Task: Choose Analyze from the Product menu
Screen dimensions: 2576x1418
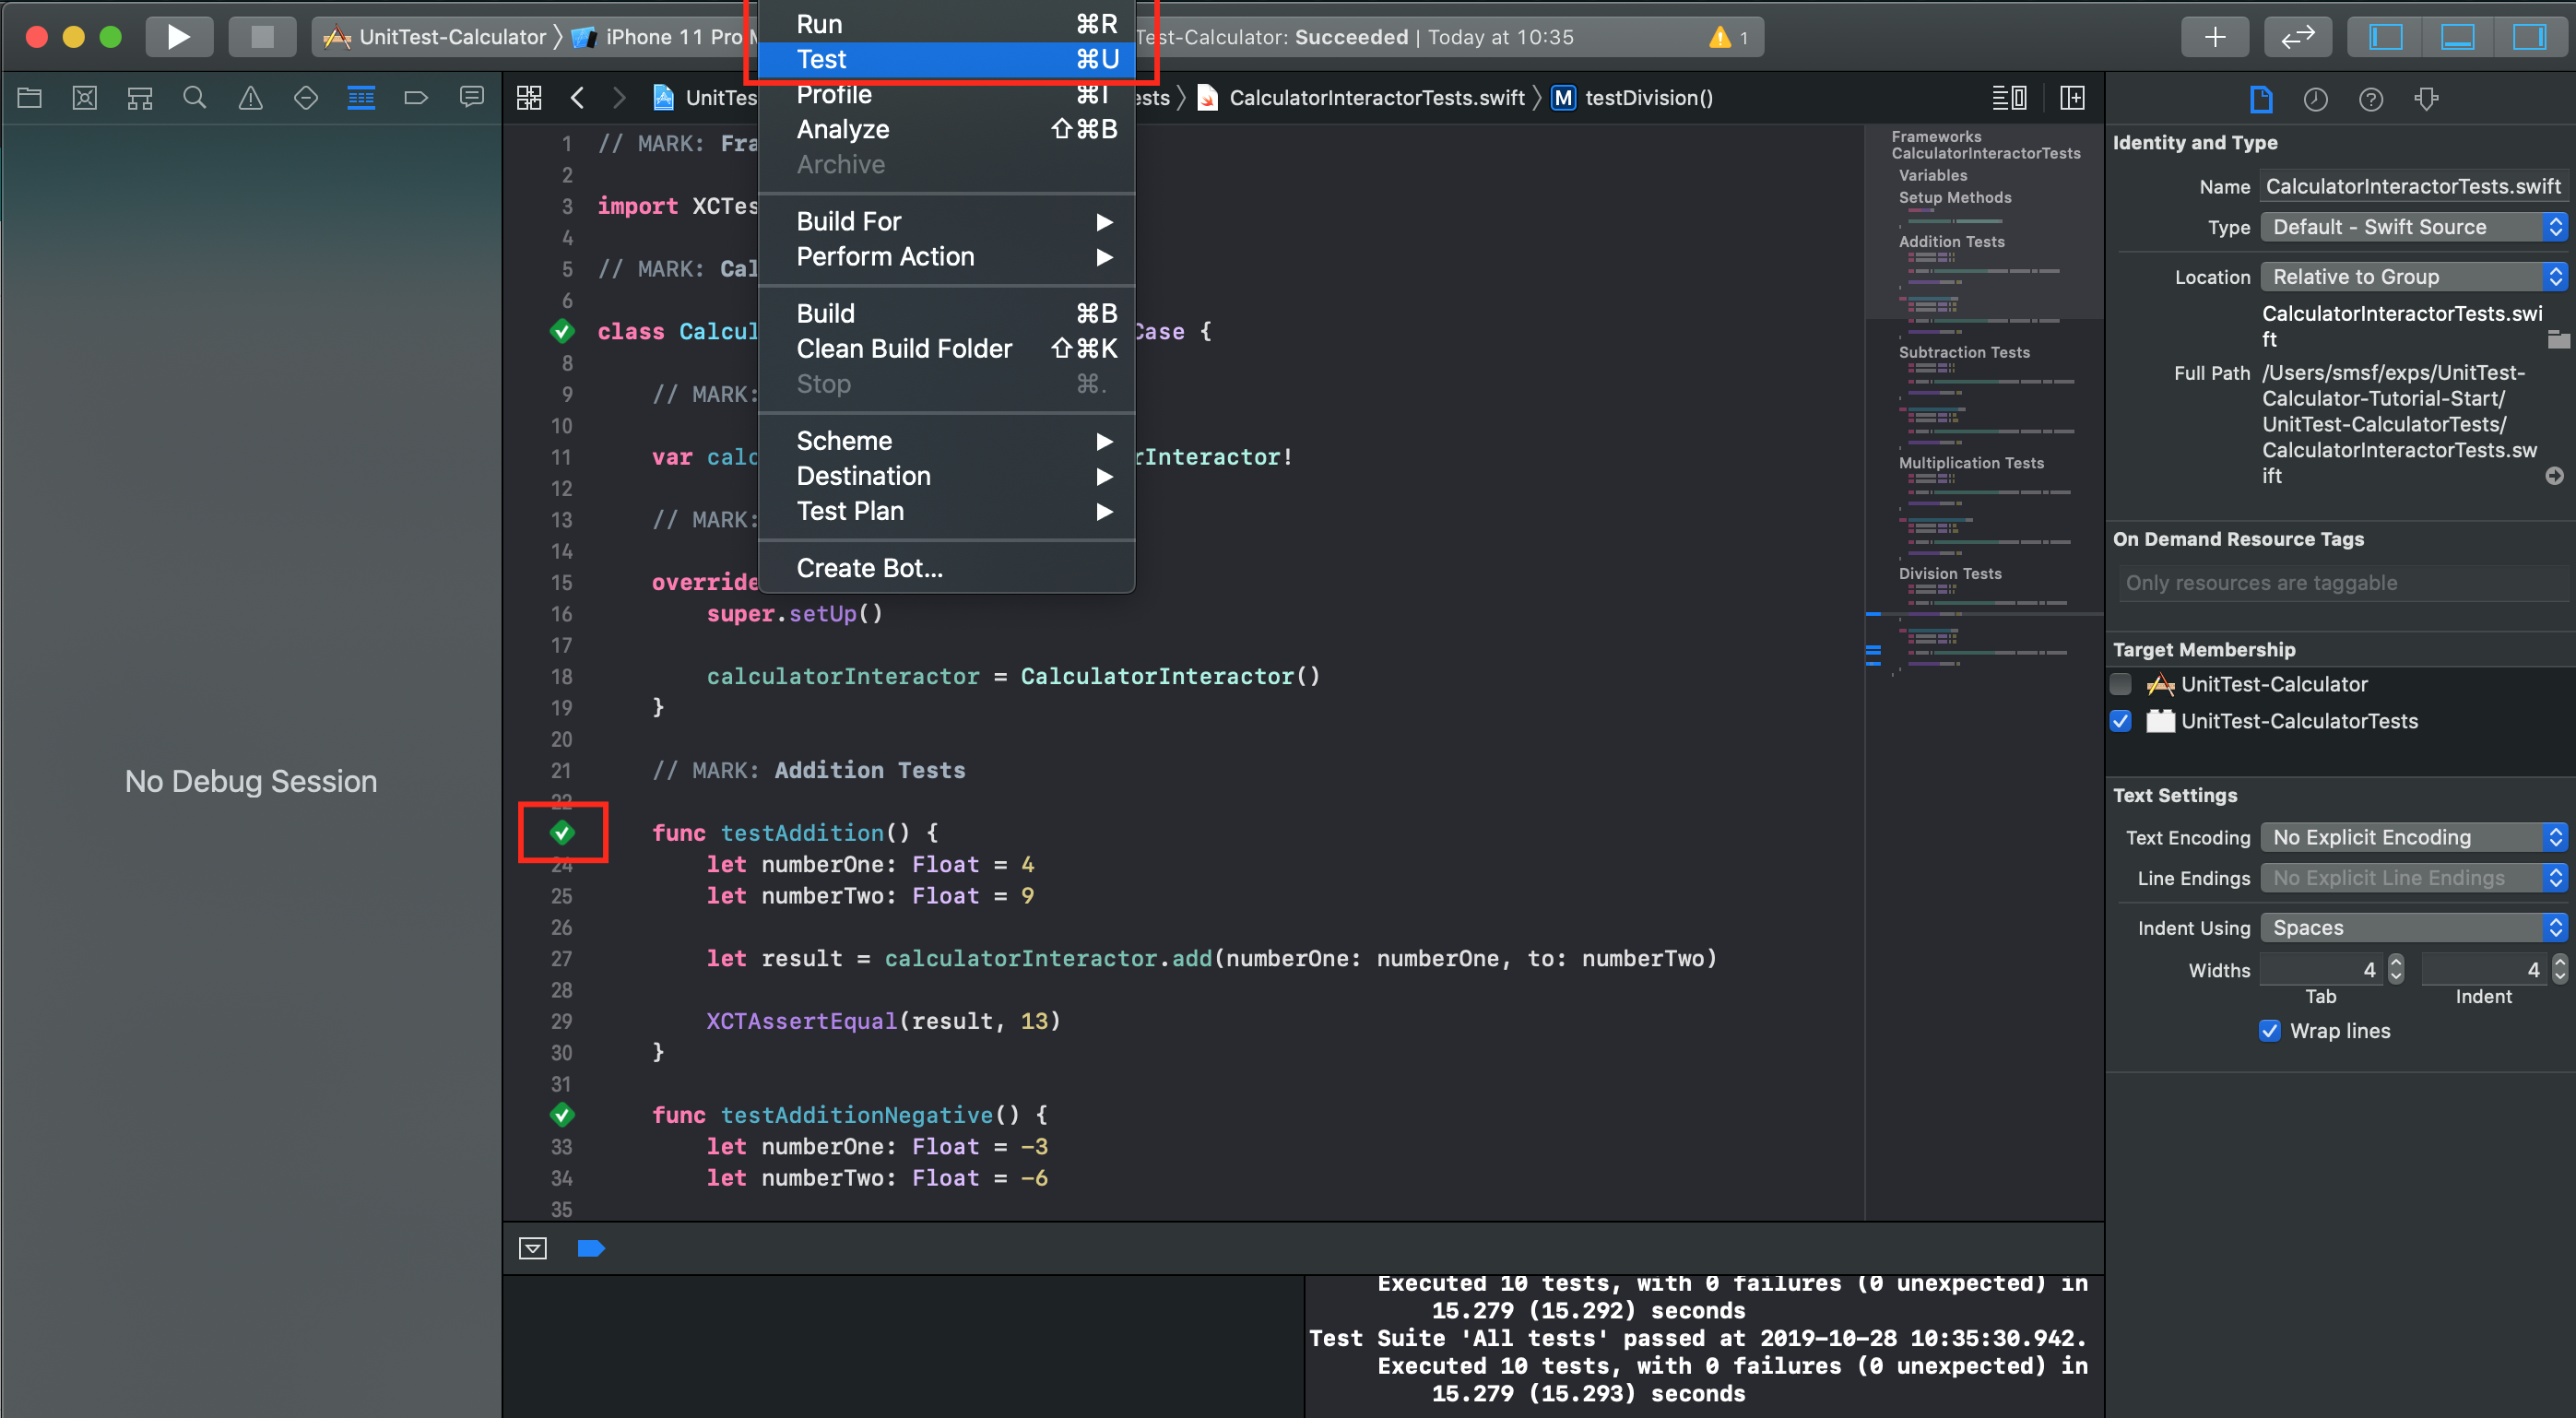Action: tap(947, 129)
